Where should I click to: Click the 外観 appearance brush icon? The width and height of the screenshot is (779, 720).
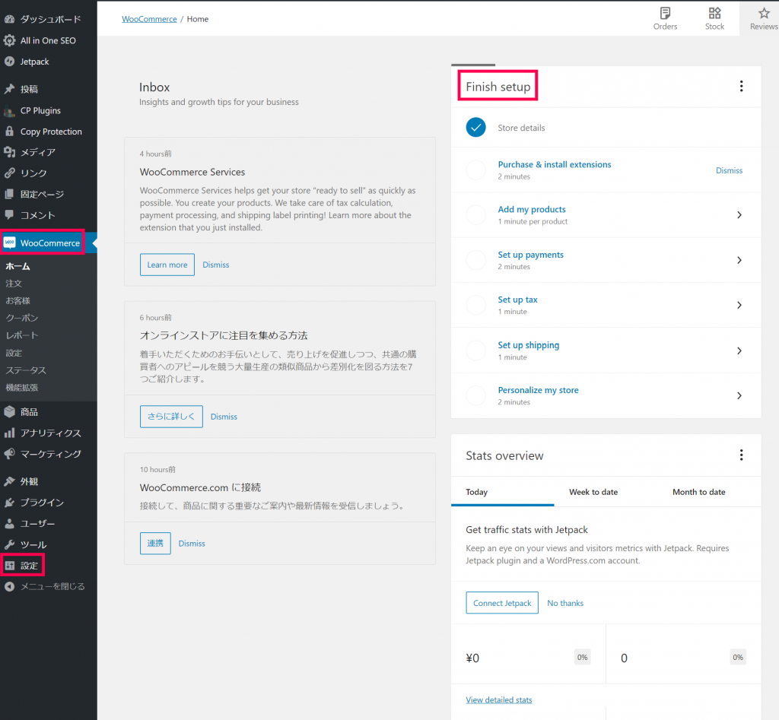[x=9, y=481]
